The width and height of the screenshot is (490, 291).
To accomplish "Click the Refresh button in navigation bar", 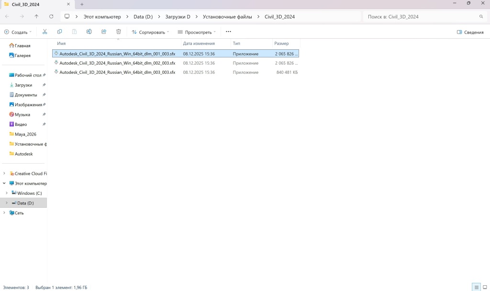I will pyautogui.click(x=51, y=16).
